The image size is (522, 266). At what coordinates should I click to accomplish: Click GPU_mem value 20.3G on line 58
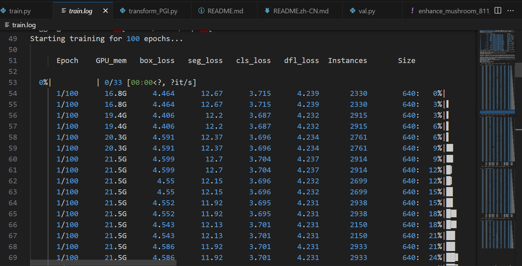[x=115, y=137]
